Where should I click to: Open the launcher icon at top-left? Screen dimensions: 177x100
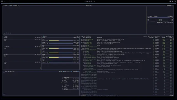[2, 1]
